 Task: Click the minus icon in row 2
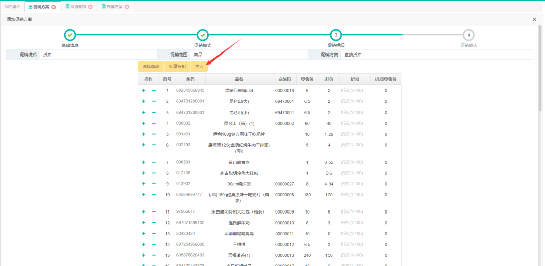coord(154,101)
